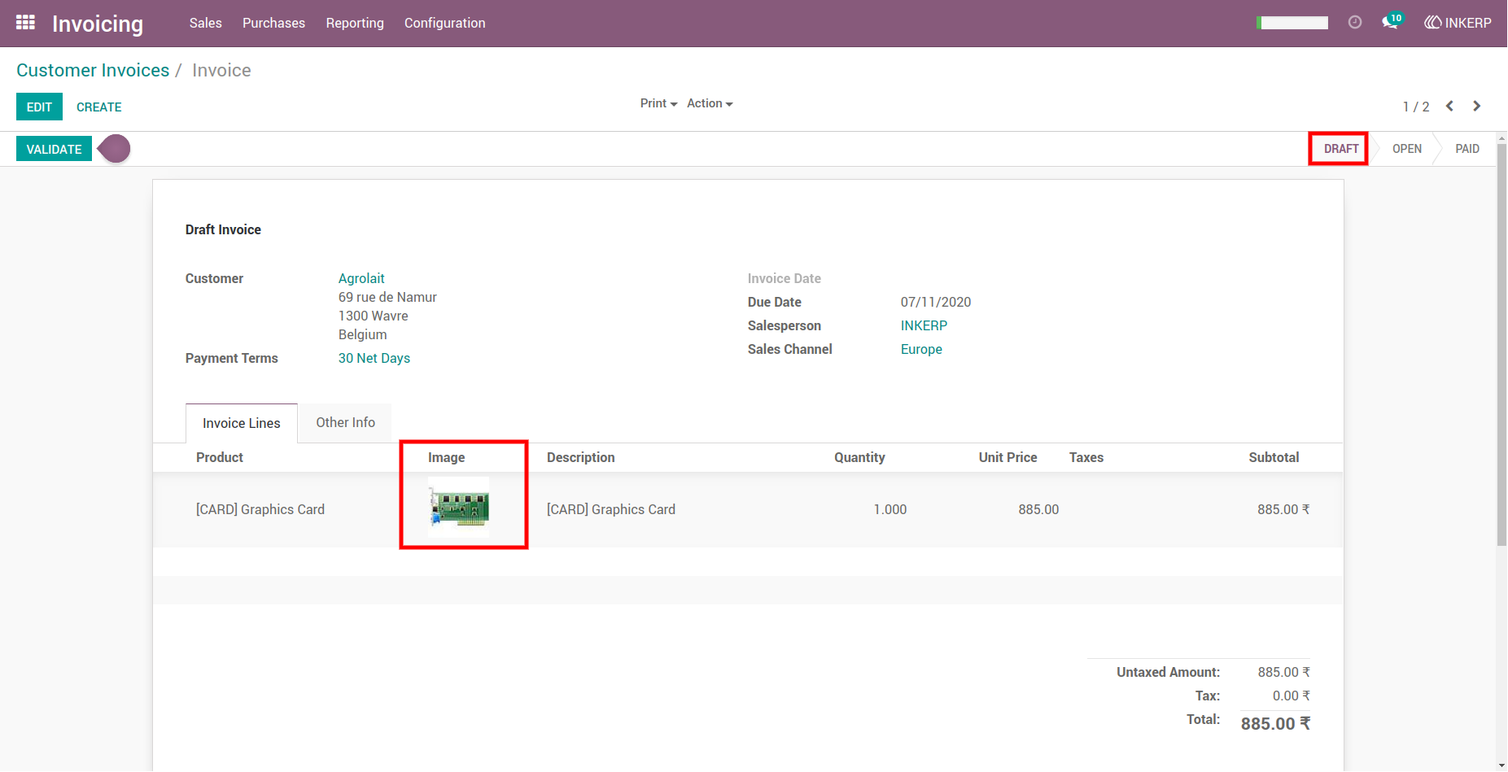Go to the previous invoice record arrow

point(1449,107)
